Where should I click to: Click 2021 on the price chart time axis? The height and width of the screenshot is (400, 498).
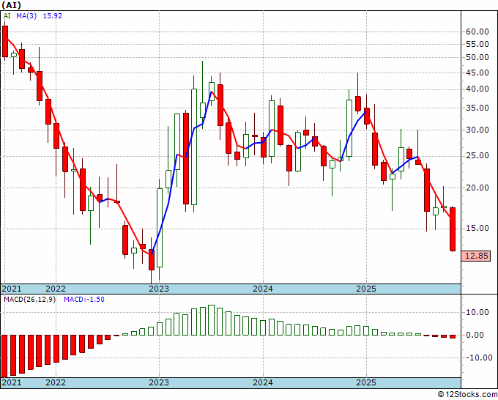click(x=12, y=289)
